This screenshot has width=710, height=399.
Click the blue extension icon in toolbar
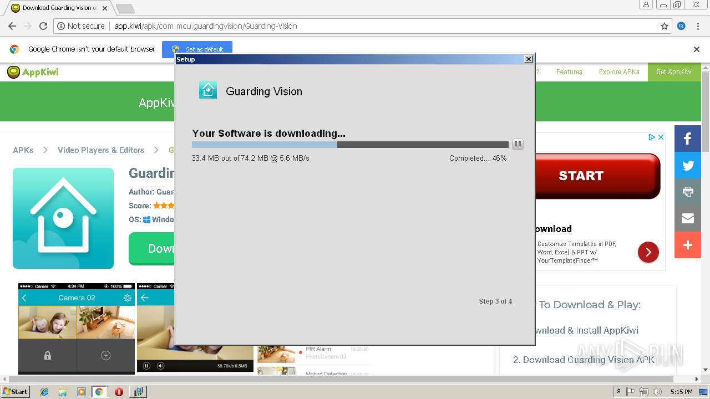point(681,26)
